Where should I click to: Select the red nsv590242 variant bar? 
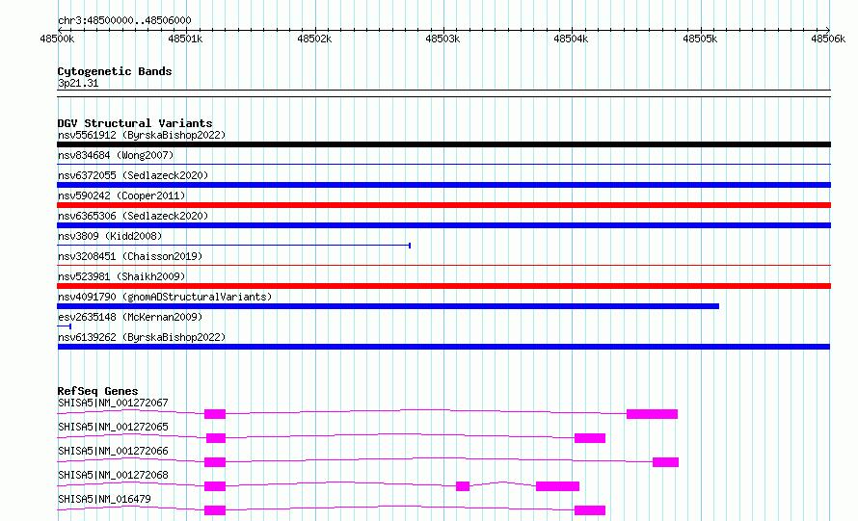pos(443,205)
